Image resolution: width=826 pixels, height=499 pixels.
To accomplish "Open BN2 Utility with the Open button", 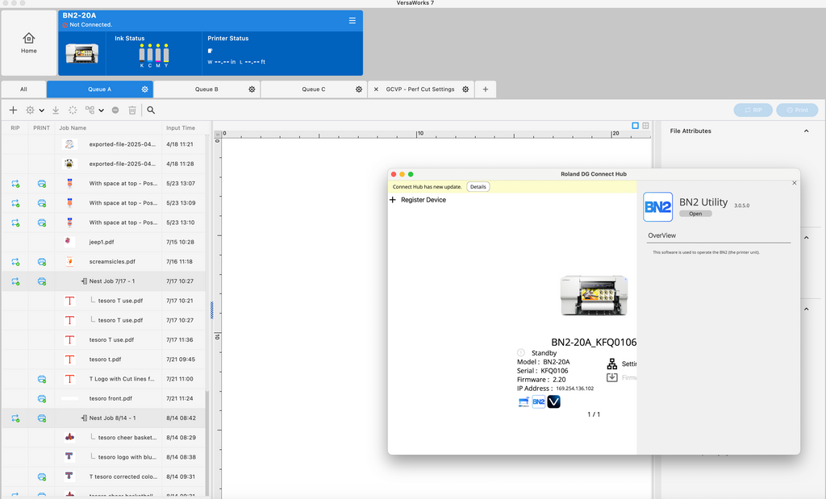I will click(x=695, y=214).
